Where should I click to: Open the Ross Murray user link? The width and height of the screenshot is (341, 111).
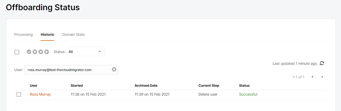(x=40, y=94)
